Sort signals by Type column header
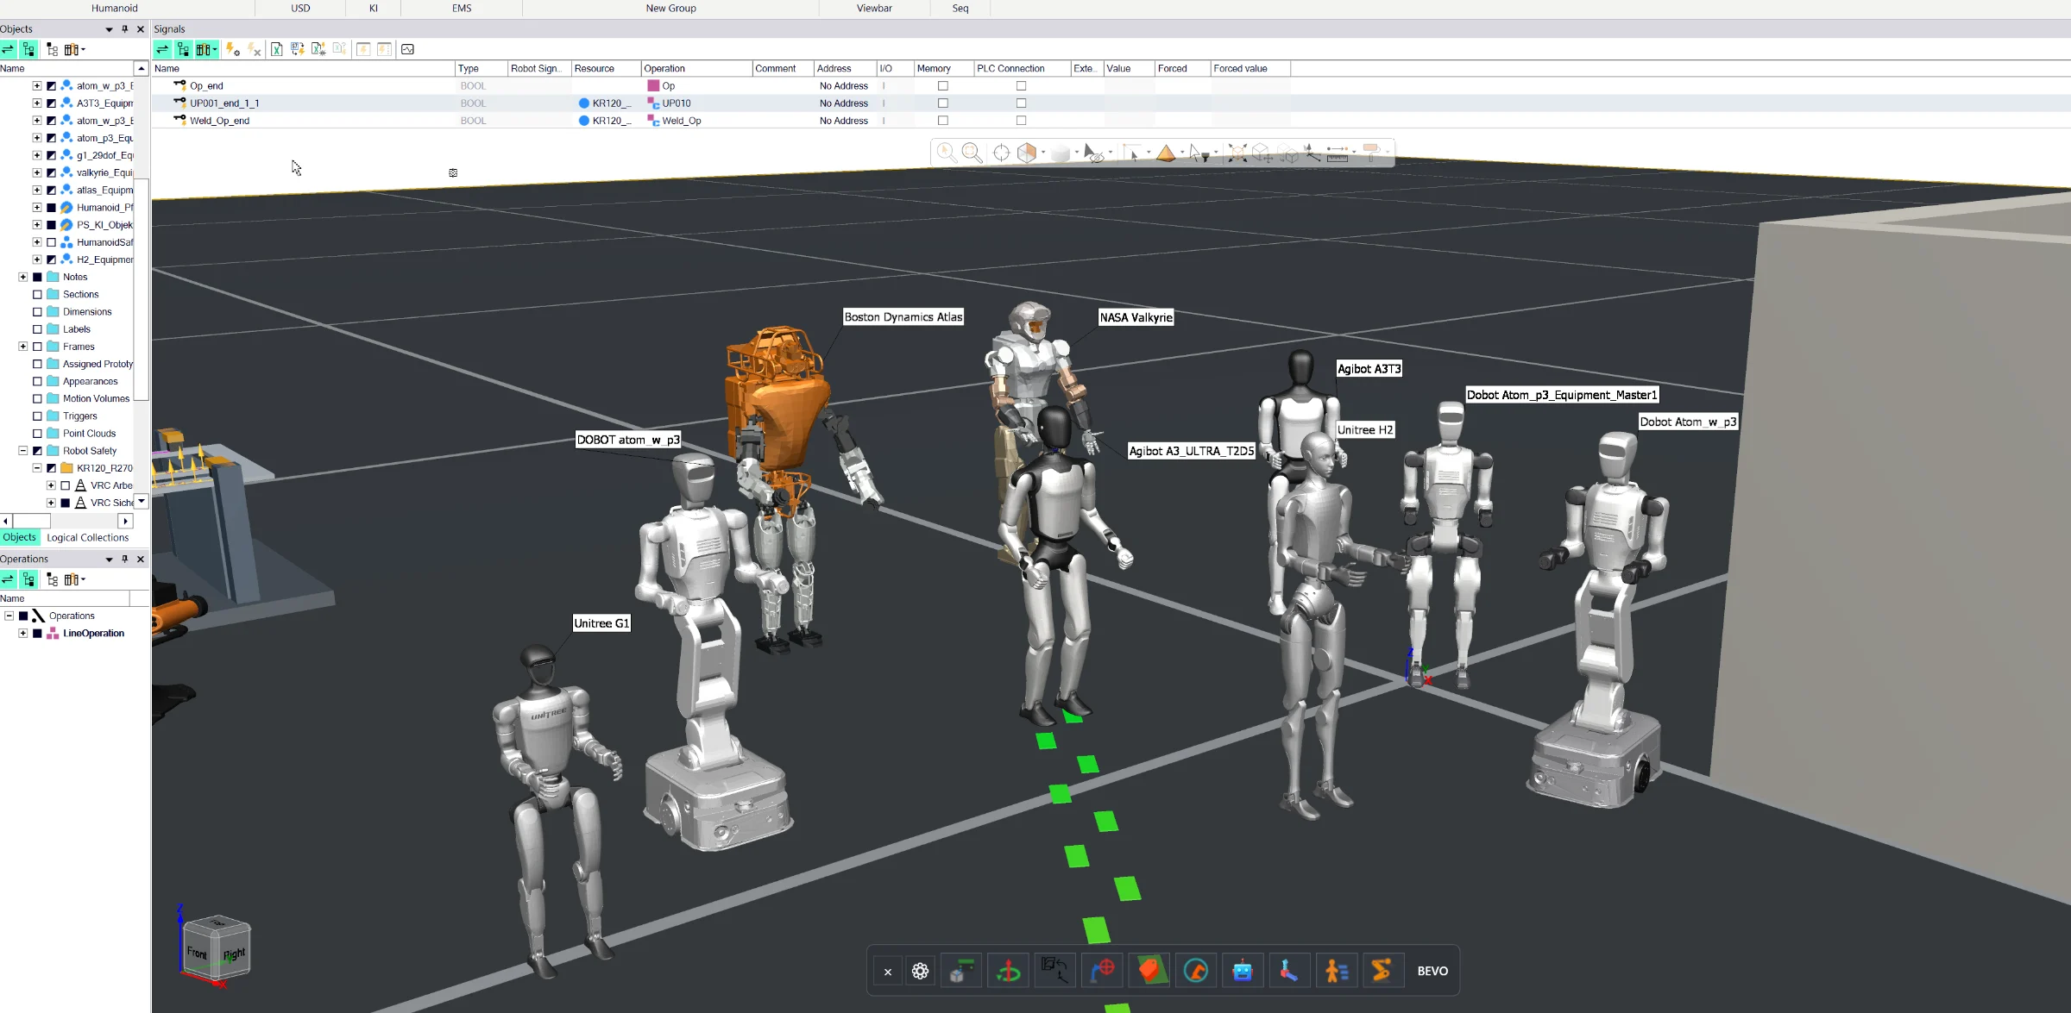The width and height of the screenshot is (2071, 1013). (x=481, y=68)
